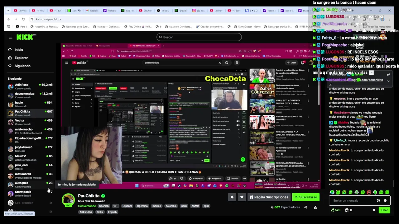The height and width of the screenshot is (224, 399).
Task: Open the Stormpanic channel in the sidebar
Action: click(x=30, y=194)
